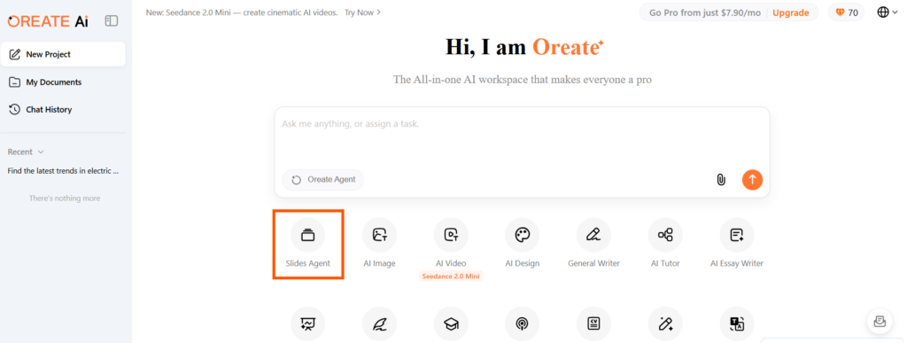This screenshot has width=907, height=343.
Task: Start a New Project
Action: coord(63,54)
